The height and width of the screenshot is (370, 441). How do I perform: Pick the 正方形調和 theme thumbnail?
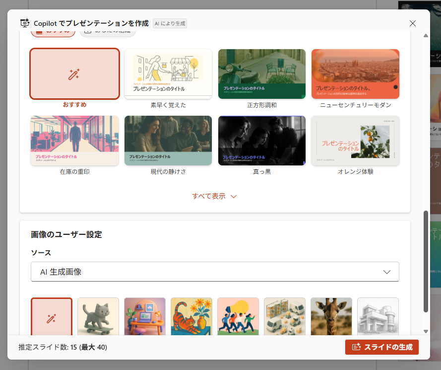(262, 74)
